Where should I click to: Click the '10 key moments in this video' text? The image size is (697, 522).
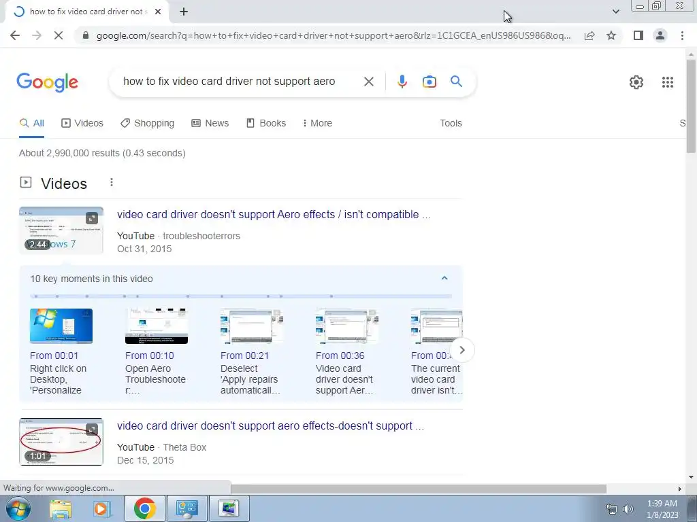[x=91, y=279]
